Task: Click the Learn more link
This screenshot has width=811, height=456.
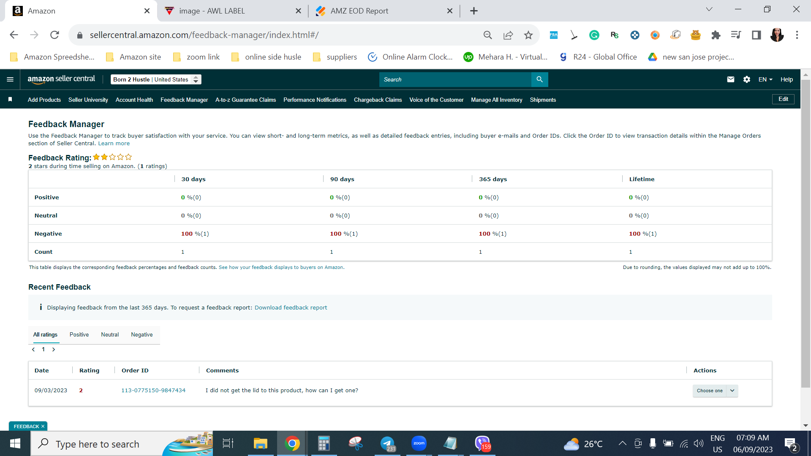Action: 114,144
